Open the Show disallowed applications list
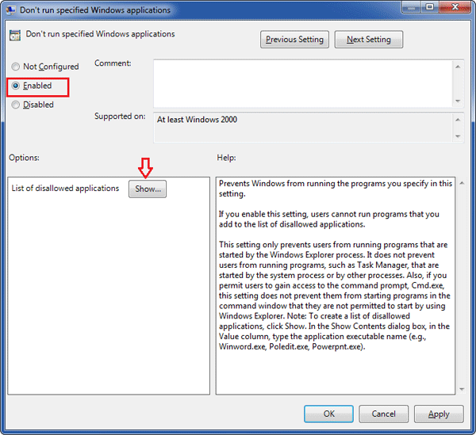Screen dimensions: 476x435 (x=148, y=189)
